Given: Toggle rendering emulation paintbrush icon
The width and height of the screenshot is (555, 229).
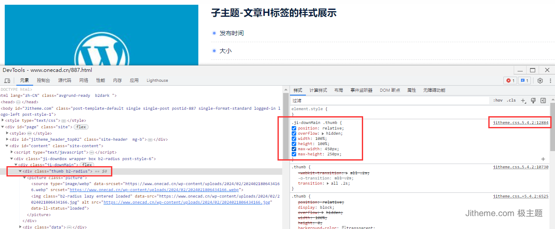Looking at the screenshot, I should [533, 101].
